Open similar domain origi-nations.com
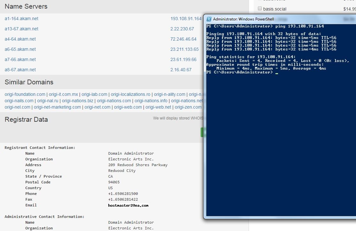 tap(114, 101)
